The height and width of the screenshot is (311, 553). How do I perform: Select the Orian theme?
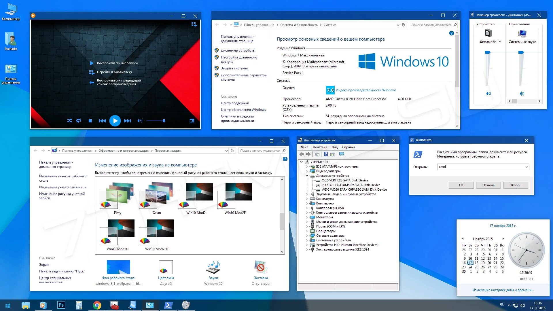coord(157,199)
